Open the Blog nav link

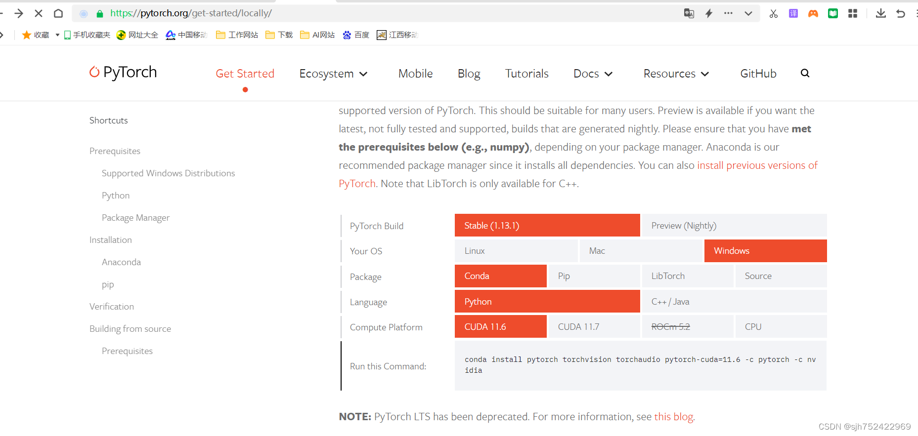[x=469, y=74]
